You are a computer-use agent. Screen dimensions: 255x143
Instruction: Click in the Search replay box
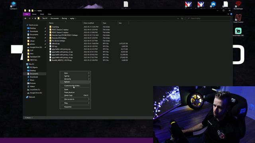click(209, 19)
